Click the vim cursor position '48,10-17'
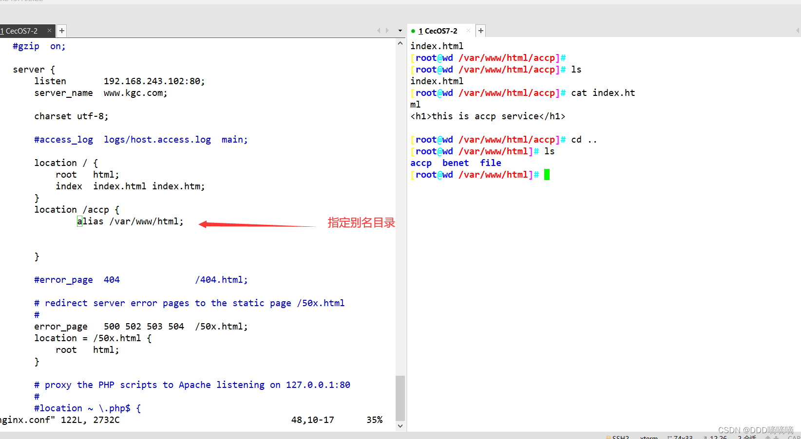Viewport: 801px width, 439px height. [313, 420]
